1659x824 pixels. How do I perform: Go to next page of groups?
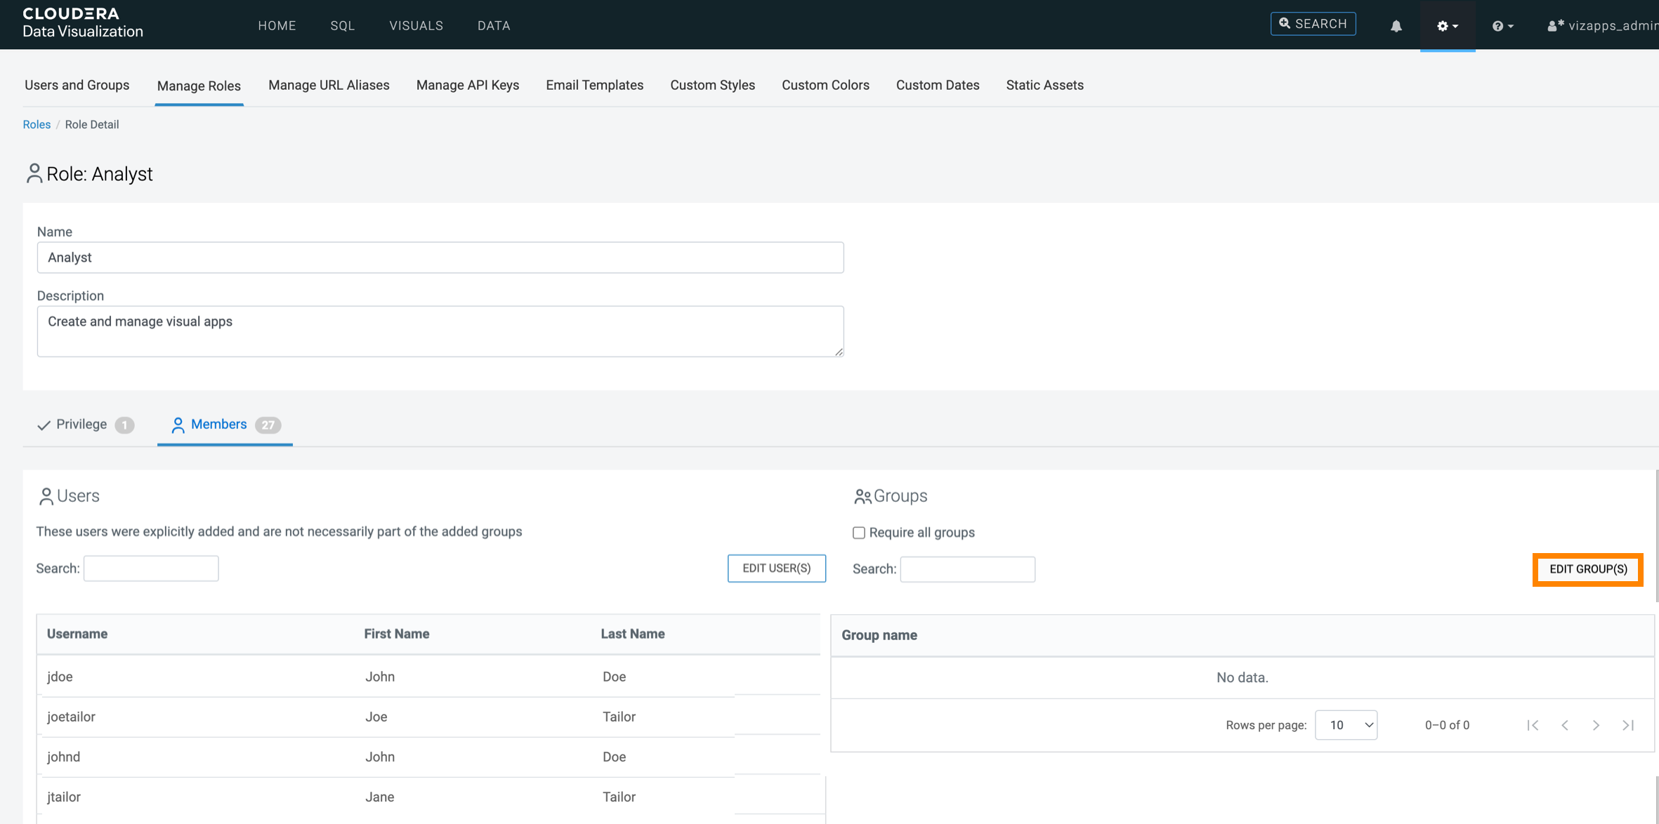(x=1596, y=725)
